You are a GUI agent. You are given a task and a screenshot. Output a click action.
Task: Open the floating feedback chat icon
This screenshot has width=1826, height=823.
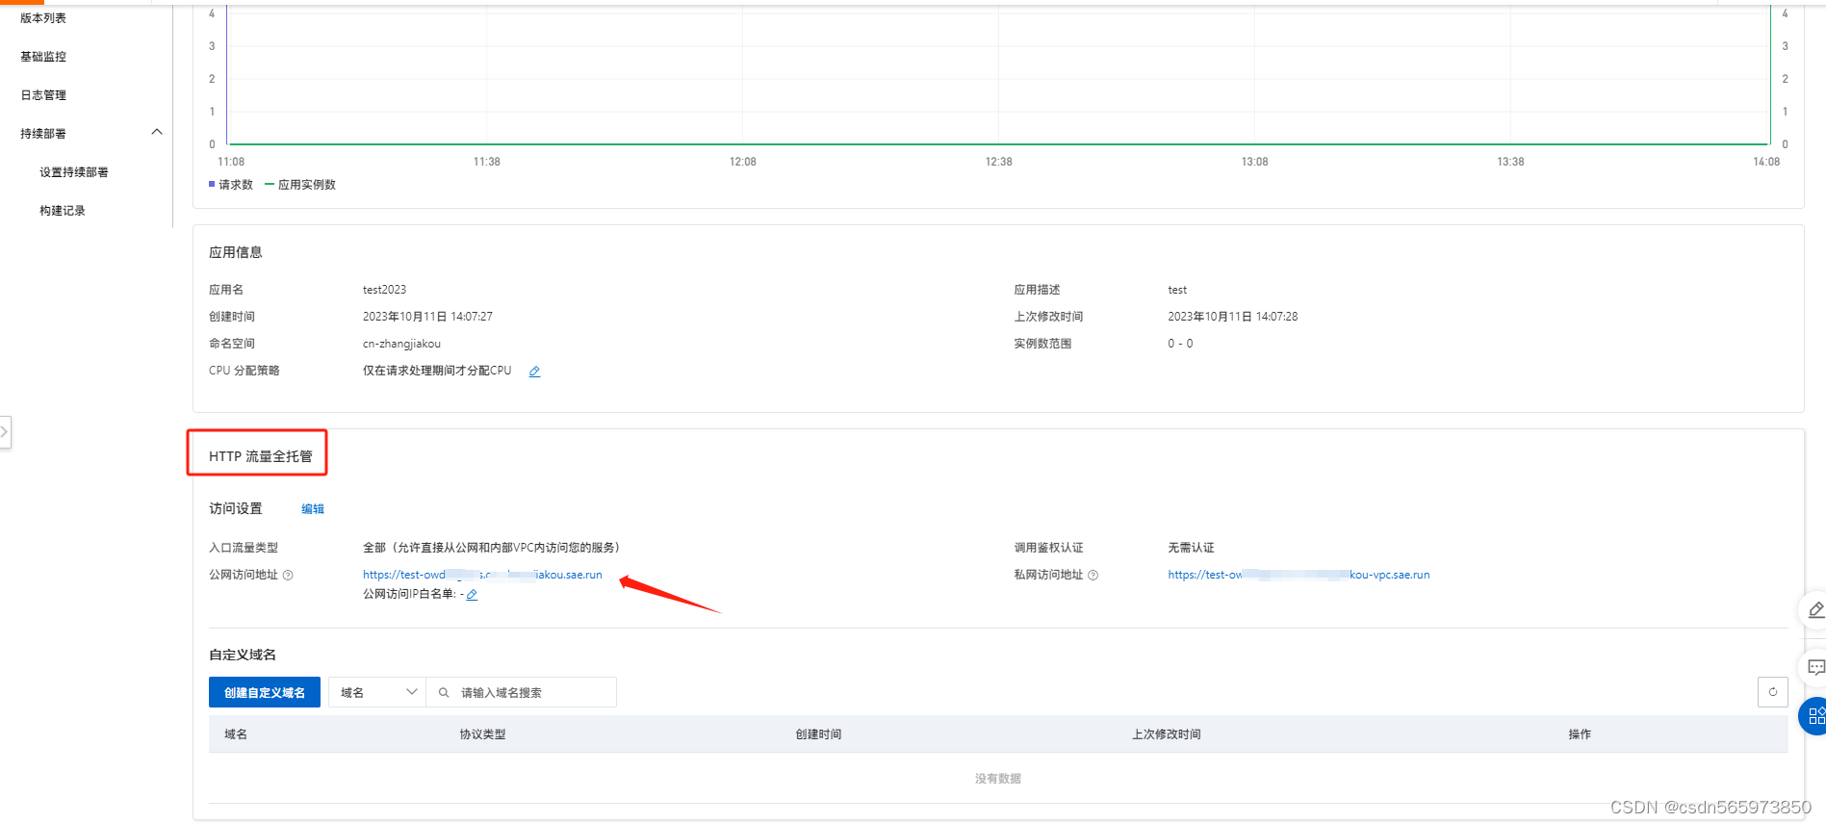[x=1814, y=667]
